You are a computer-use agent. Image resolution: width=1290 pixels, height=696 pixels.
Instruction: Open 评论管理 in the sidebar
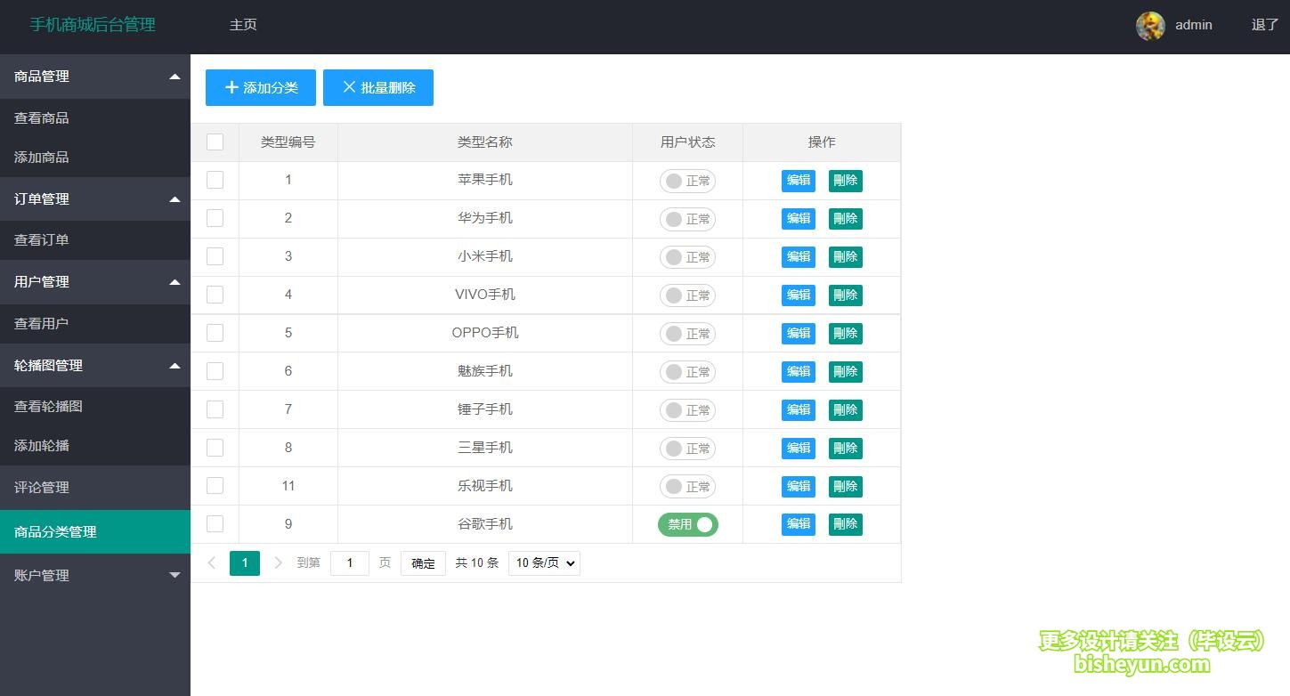42,488
